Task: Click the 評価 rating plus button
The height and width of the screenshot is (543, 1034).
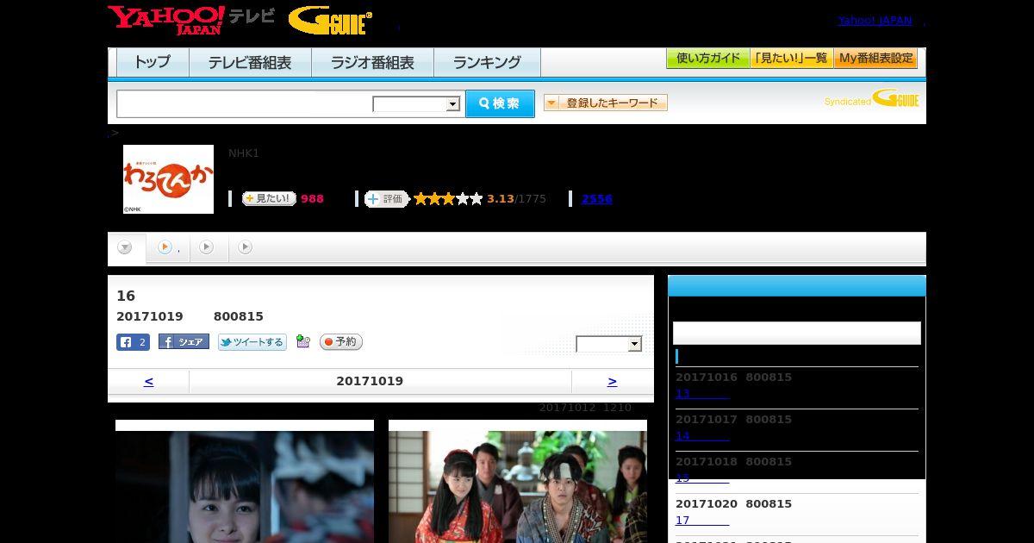Action: (x=386, y=199)
